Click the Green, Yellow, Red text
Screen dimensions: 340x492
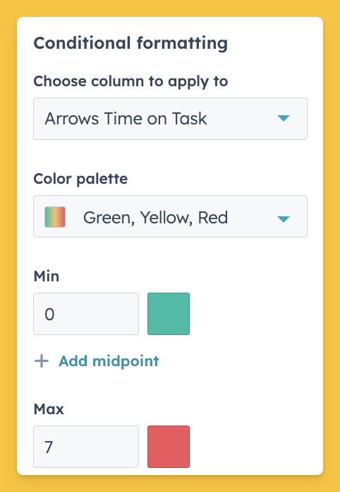click(x=155, y=218)
